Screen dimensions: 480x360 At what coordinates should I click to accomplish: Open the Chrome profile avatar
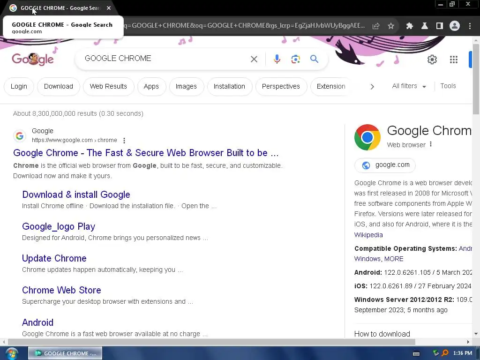pos(455,26)
